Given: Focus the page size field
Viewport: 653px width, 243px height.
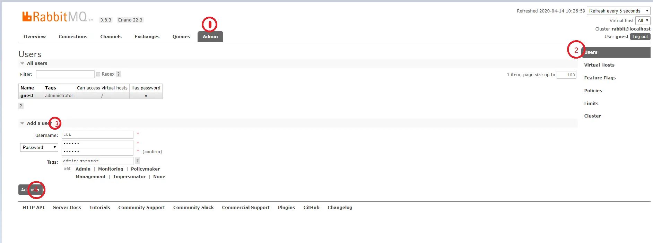Looking at the screenshot, I should pos(566,75).
